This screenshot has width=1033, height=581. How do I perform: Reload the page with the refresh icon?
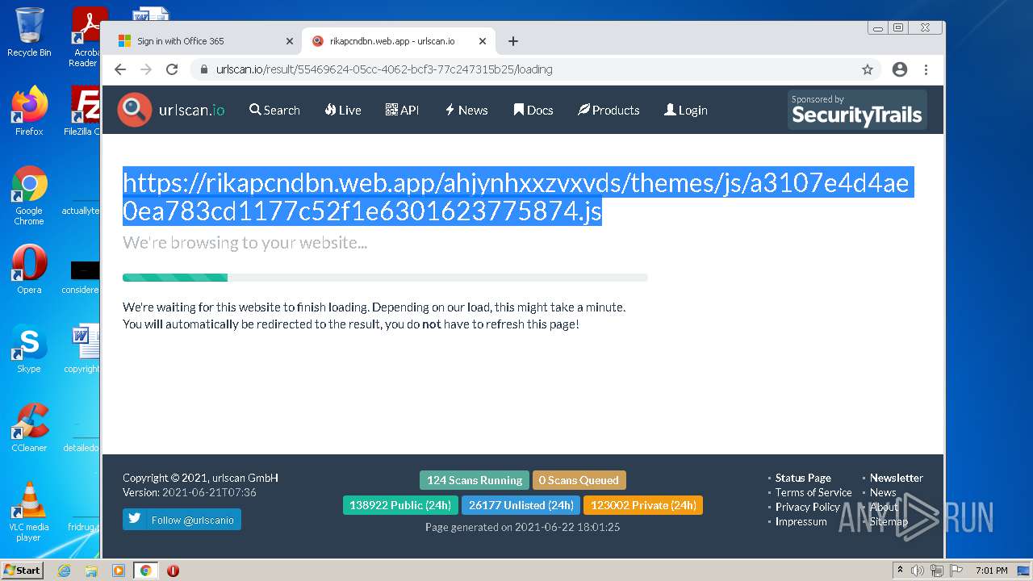(x=172, y=69)
